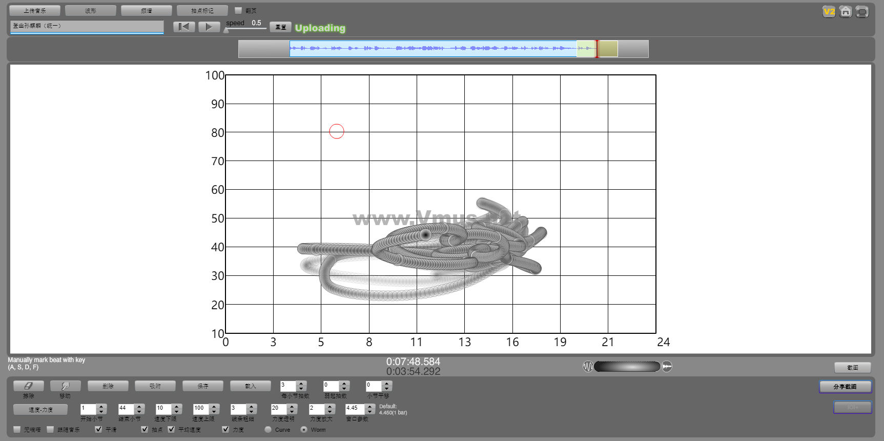Screen dimensions: 884x441
Task: Click the 分享截图 share screenshot button
Action: coord(845,387)
